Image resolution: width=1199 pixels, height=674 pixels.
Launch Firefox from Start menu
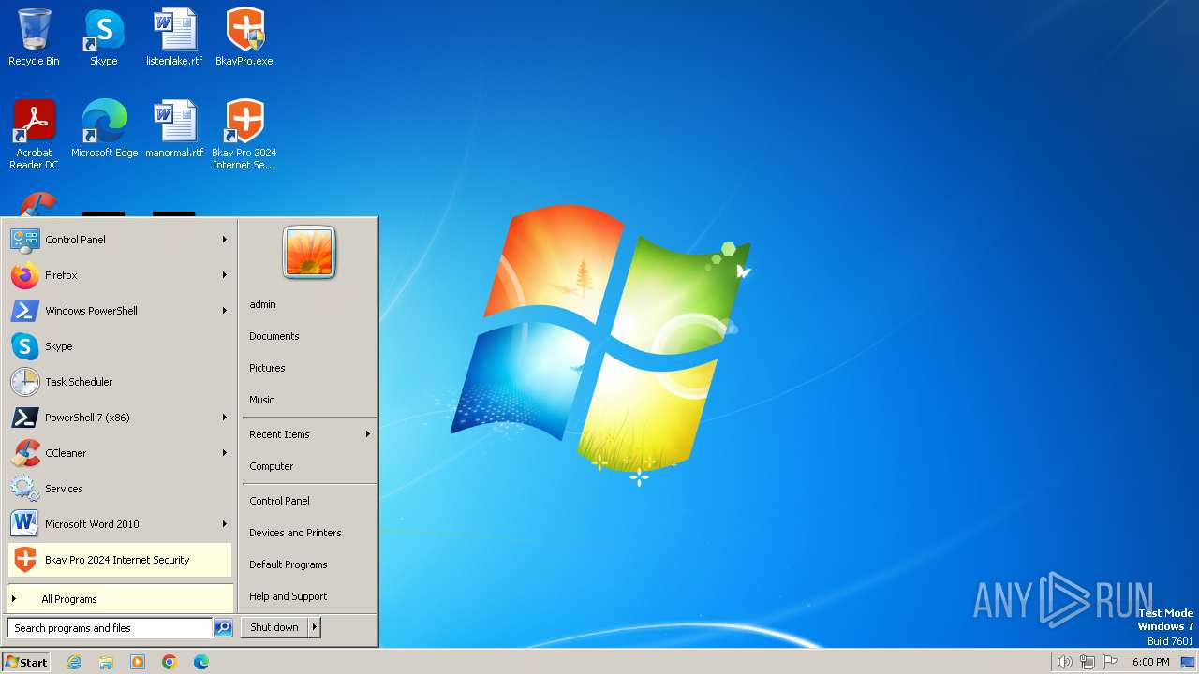click(120, 275)
